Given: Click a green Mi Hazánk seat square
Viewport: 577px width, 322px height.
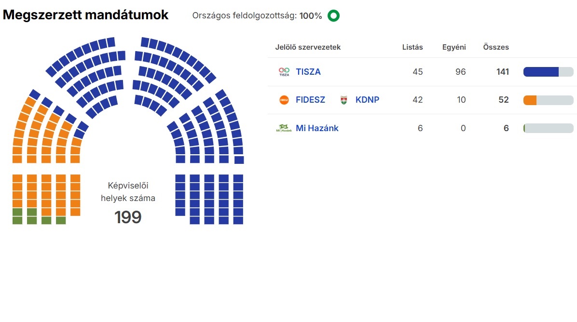Looking at the screenshot, I should [17, 220].
